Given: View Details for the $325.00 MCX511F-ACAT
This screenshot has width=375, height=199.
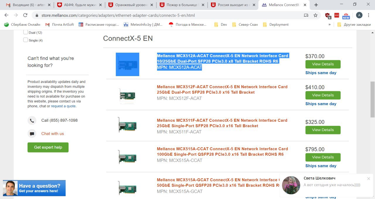Looking at the screenshot, I should click(x=323, y=130).
